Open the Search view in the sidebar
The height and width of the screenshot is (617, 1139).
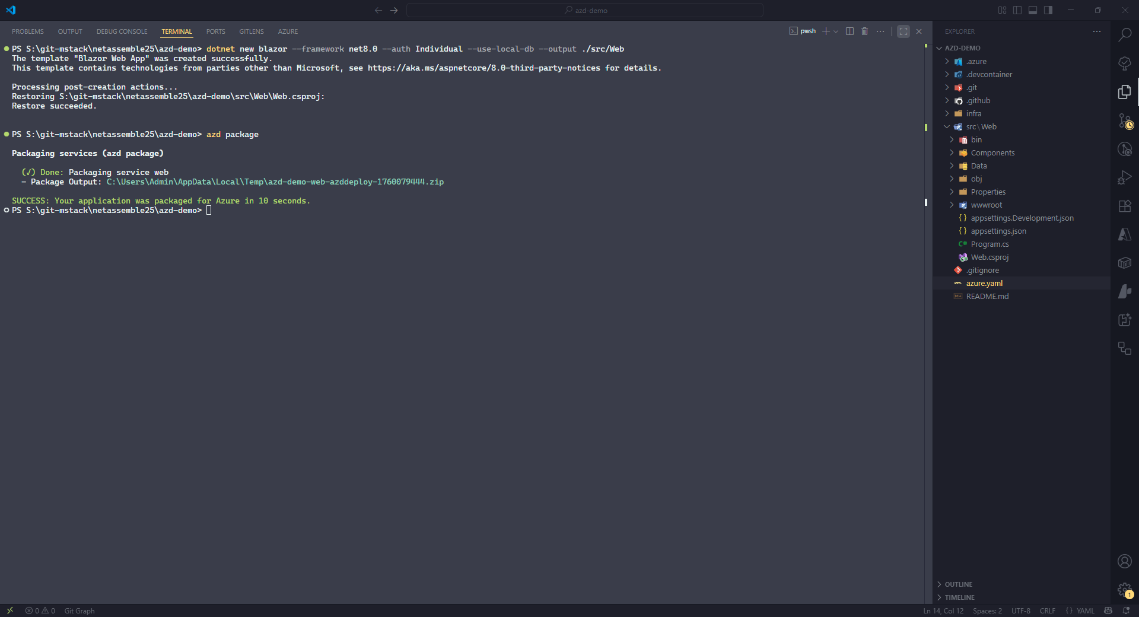1125,34
